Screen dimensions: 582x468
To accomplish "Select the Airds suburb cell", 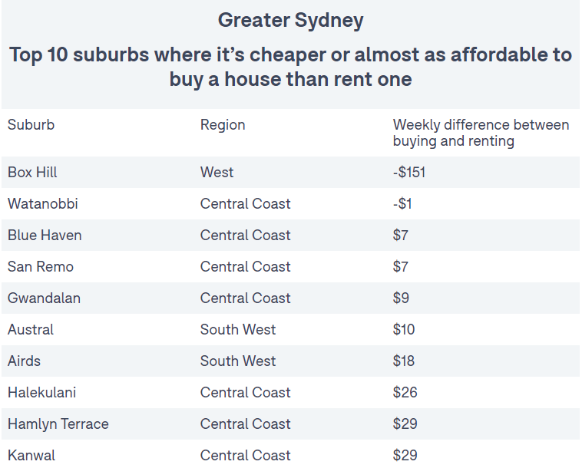I will (24, 361).
